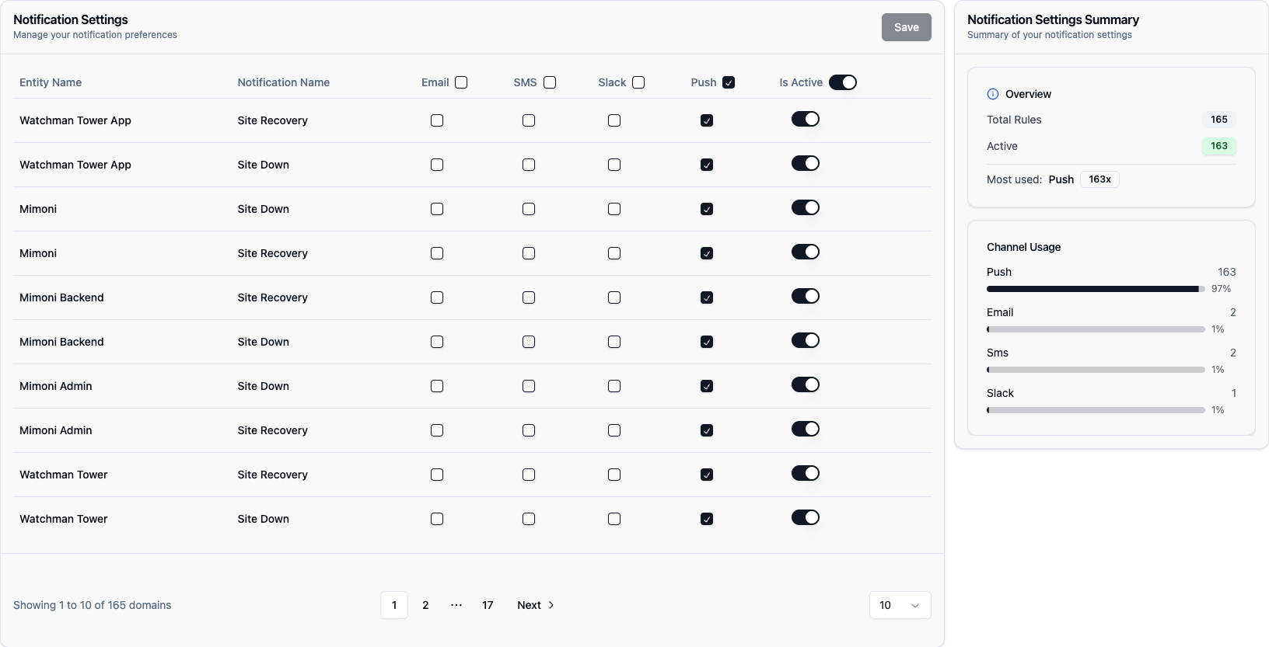
Task: Click the Slack usage progress bar
Action: (x=1096, y=410)
